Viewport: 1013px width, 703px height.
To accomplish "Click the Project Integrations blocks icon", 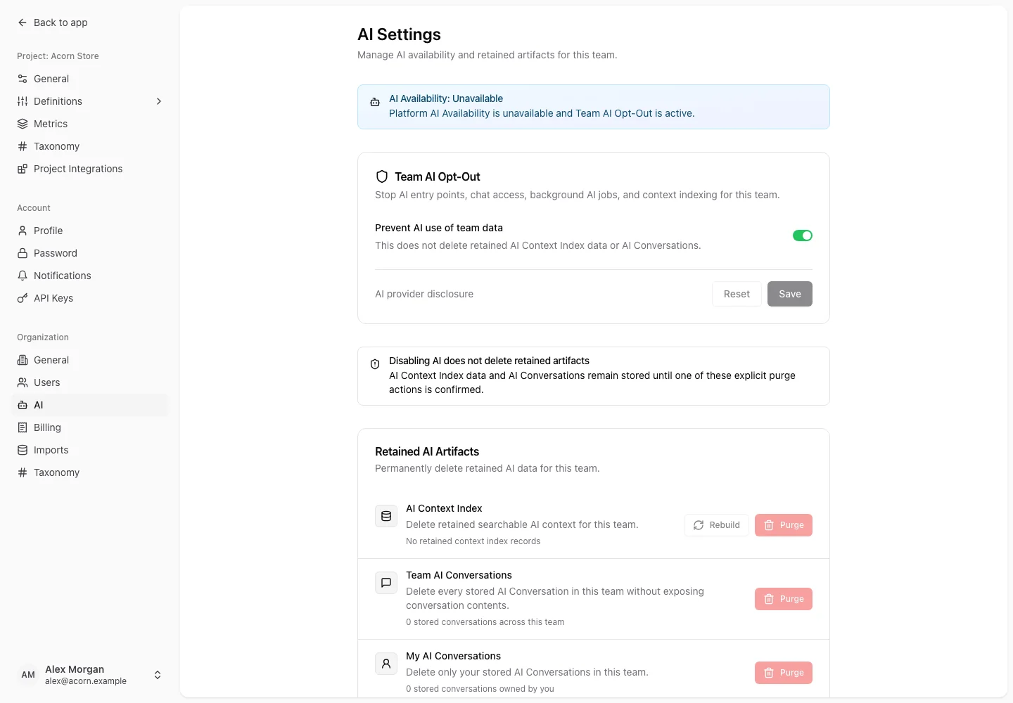I will (x=23, y=169).
